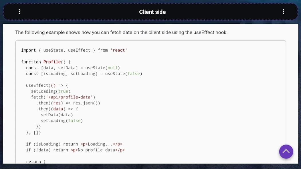The width and height of the screenshot is (301, 169).
Task: Click the empty dependency array brackets
Action: 38,132
